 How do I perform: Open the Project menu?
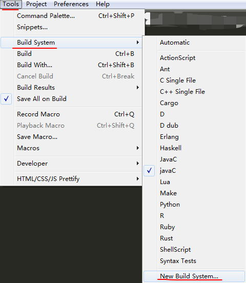[x=36, y=4]
